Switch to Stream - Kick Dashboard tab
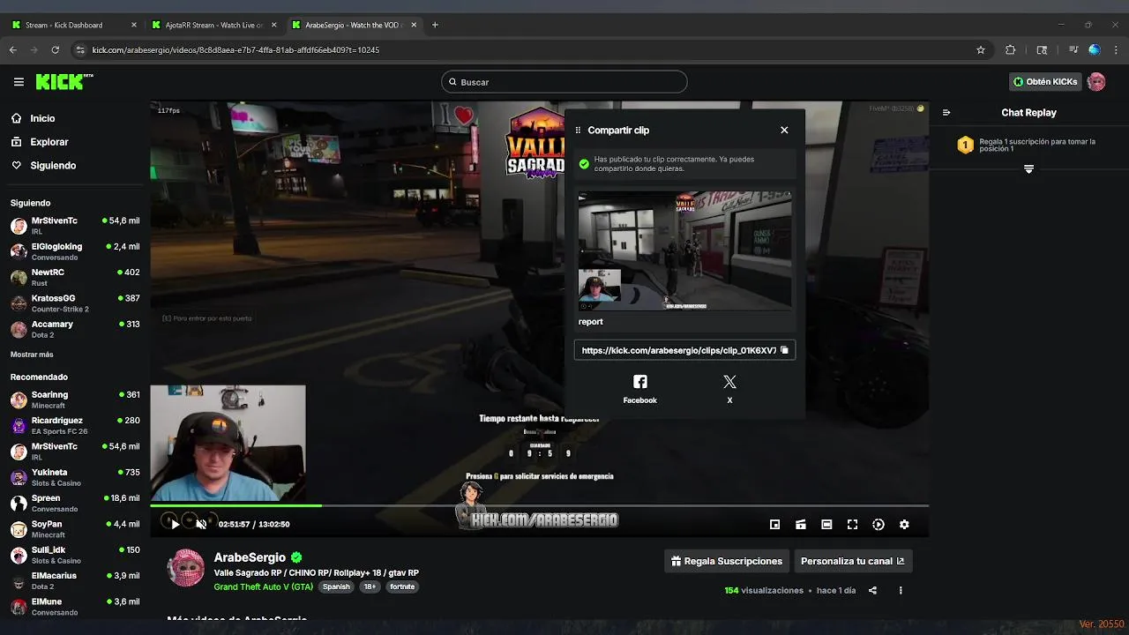 click(73, 25)
